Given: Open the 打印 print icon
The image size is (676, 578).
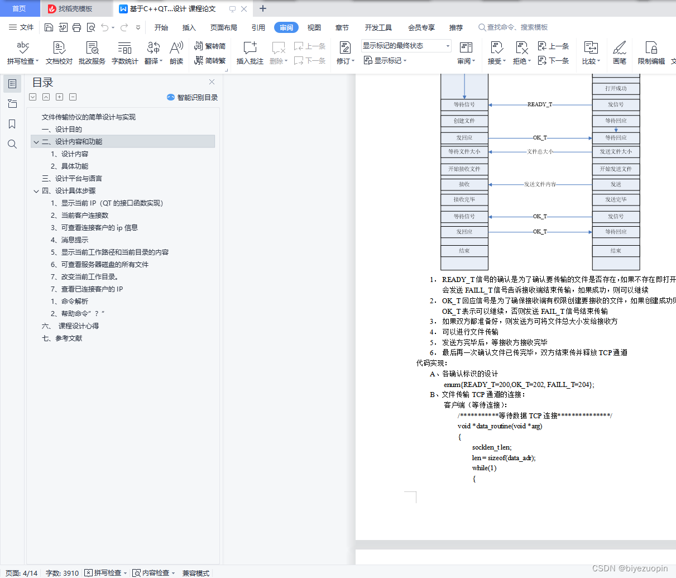Looking at the screenshot, I should [76, 27].
